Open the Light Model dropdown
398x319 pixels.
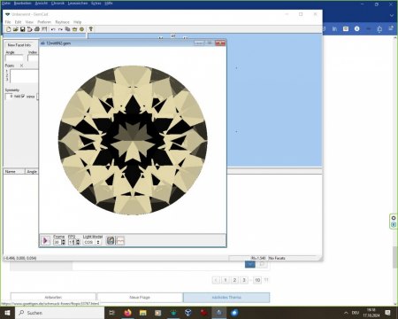[x=92, y=242]
